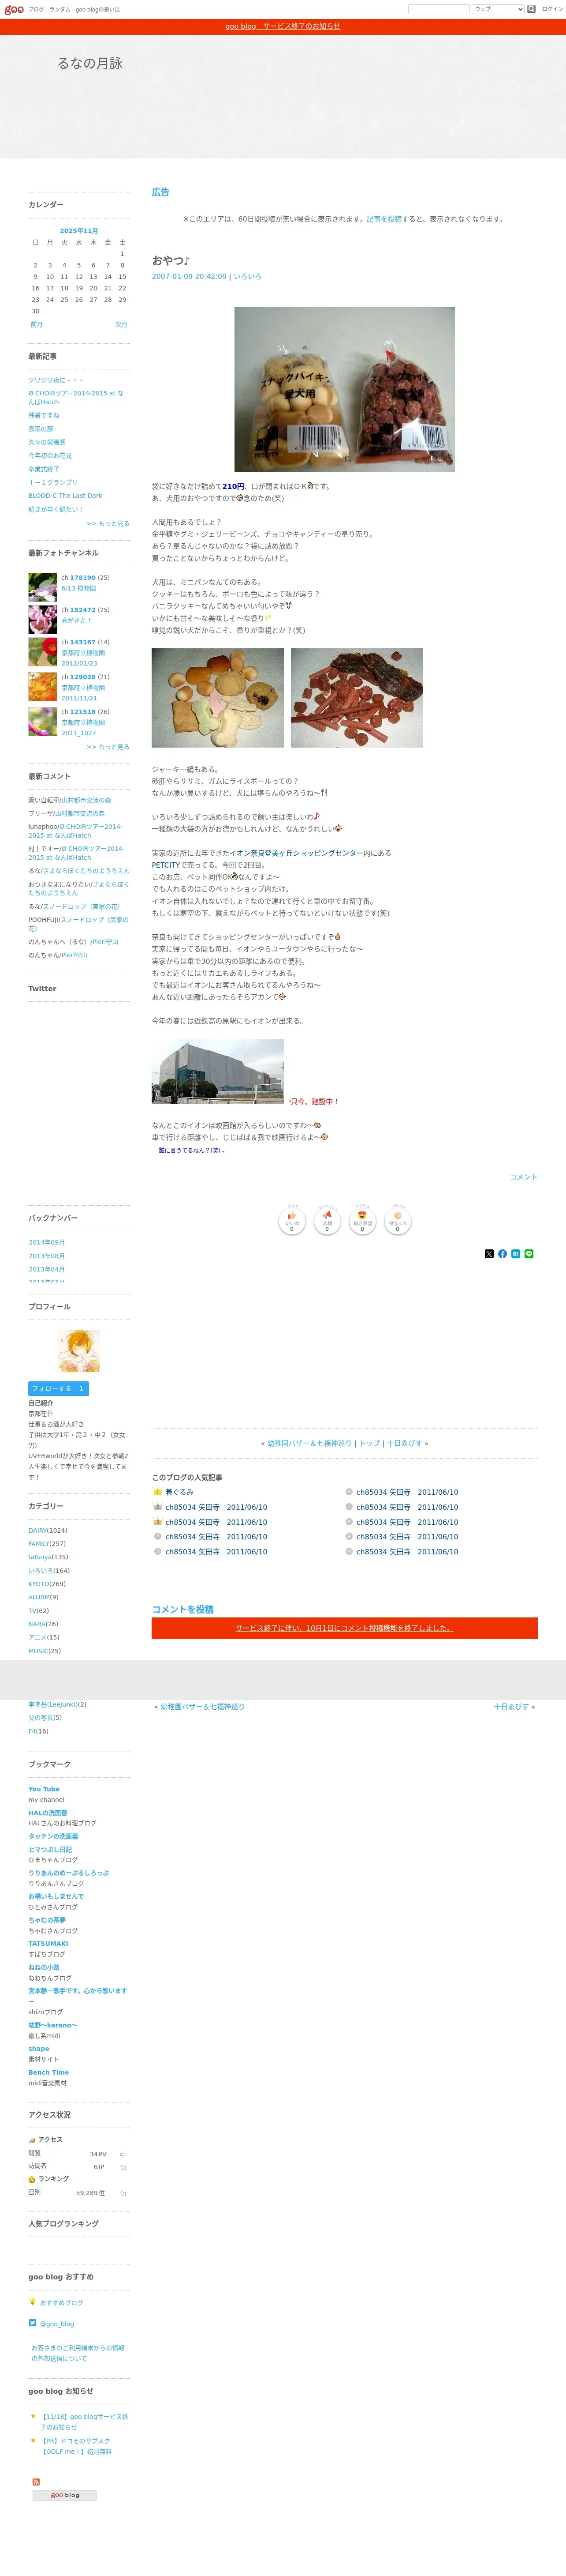Screen dimensions: 566x2576
Task: Open the goo blog サービス終了のお知らせ banner link
Action: tap(283, 26)
